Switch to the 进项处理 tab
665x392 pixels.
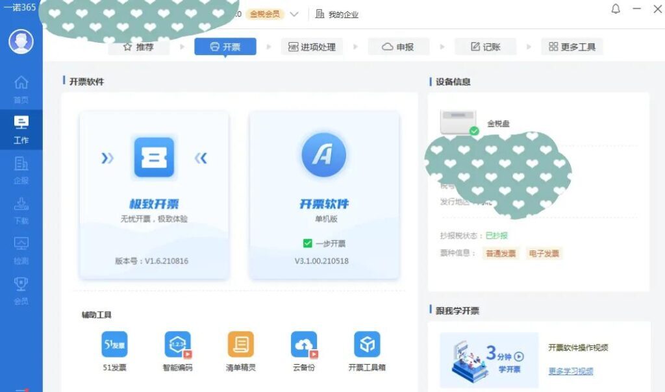click(x=312, y=47)
